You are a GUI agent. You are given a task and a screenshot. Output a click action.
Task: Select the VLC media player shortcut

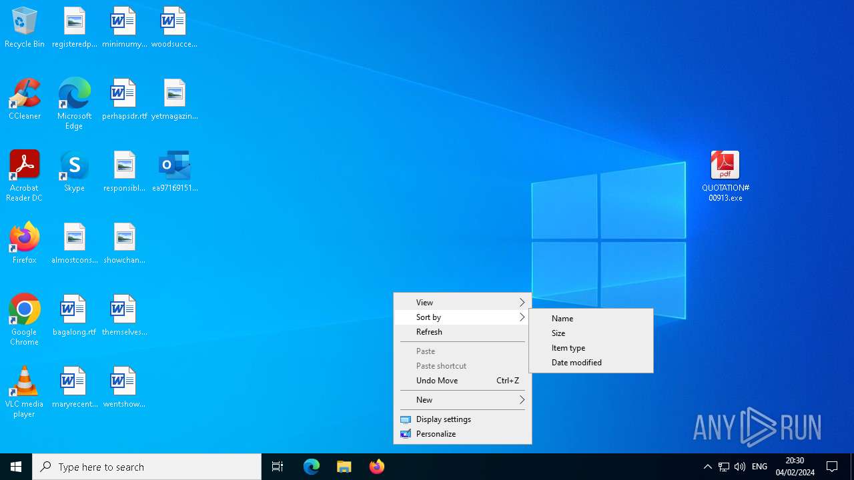coord(25,393)
